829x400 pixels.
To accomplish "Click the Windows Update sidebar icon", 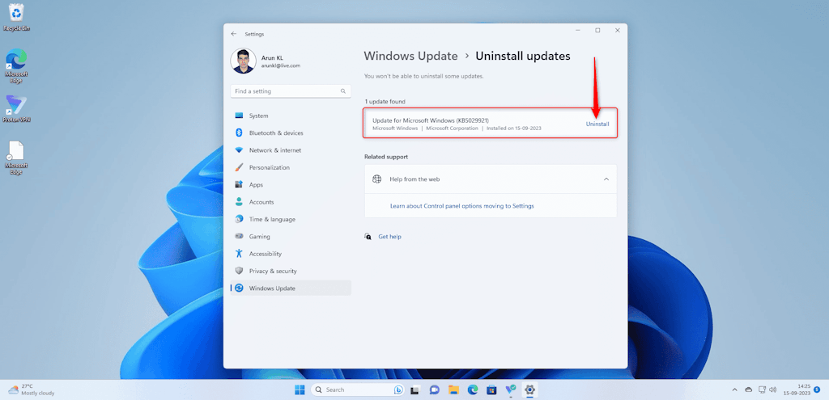I will point(239,288).
